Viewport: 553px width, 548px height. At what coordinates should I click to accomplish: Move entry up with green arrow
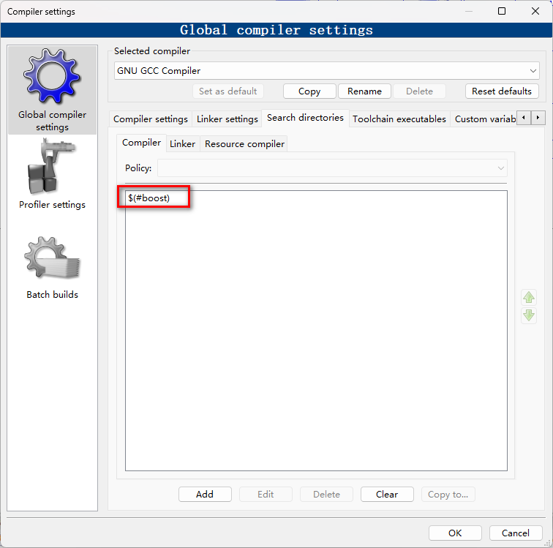(x=529, y=298)
